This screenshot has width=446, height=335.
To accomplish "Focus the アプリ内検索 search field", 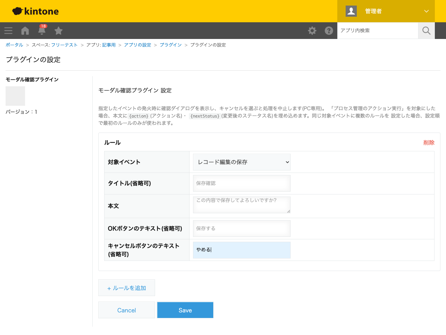I will [x=378, y=31].
